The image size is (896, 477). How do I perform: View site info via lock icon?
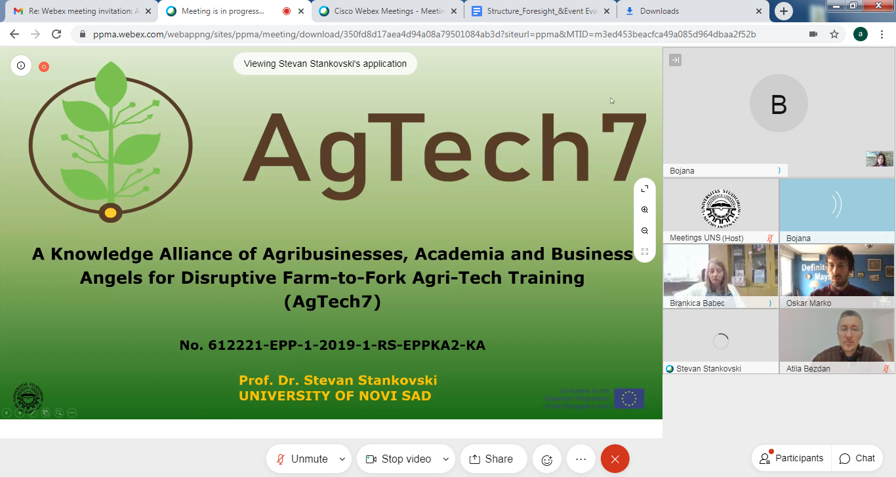(x=83, y=34)
